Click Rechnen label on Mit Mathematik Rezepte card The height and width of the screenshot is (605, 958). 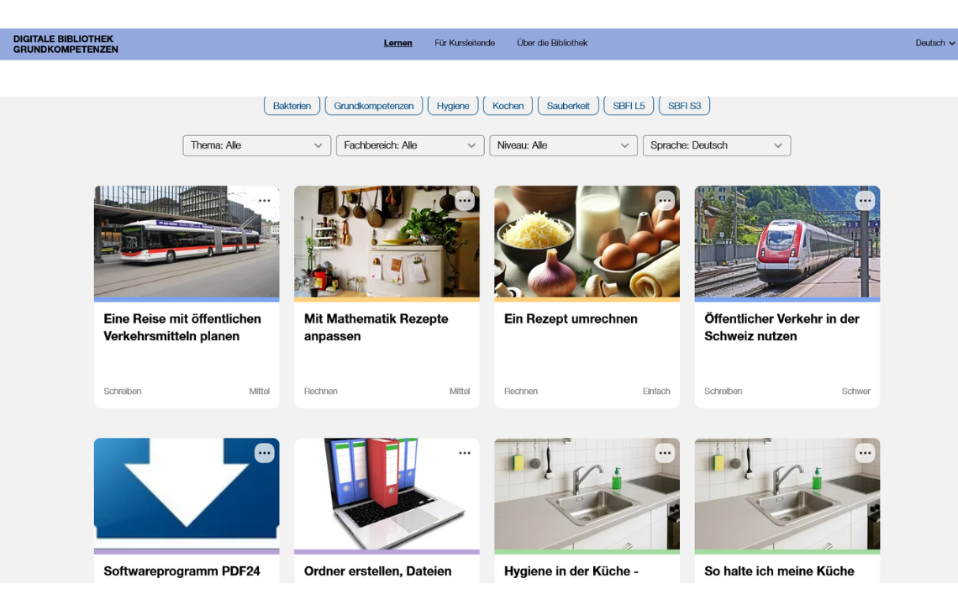(320, 391)
